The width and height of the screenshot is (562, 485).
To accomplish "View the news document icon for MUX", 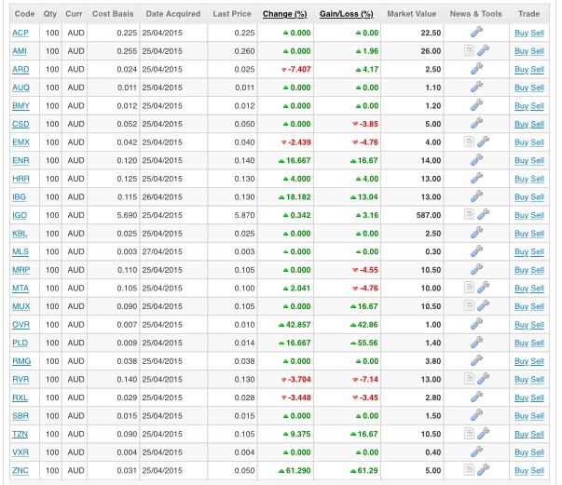I will (469, 305).
